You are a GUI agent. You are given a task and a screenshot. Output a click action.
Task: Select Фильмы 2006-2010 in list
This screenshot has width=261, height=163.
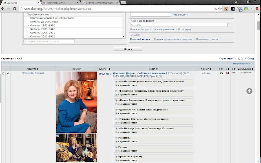[73, 33]
